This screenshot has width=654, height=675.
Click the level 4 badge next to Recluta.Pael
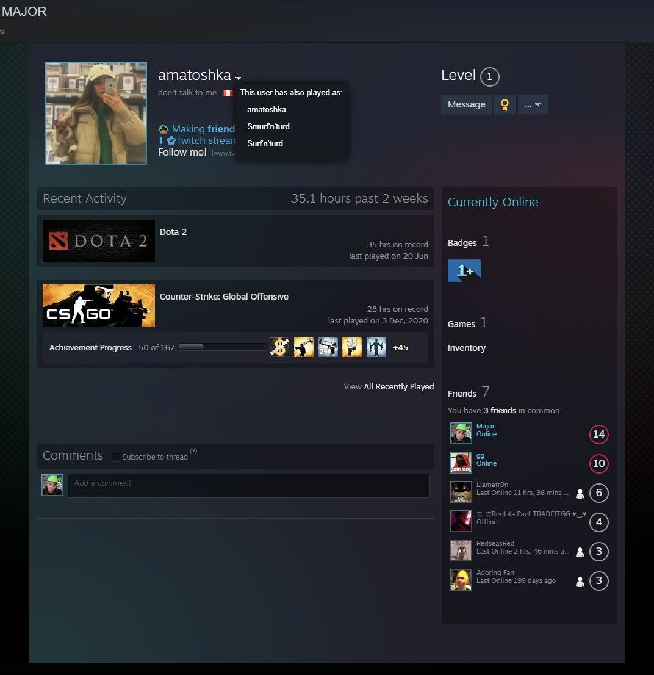point(599,522)
